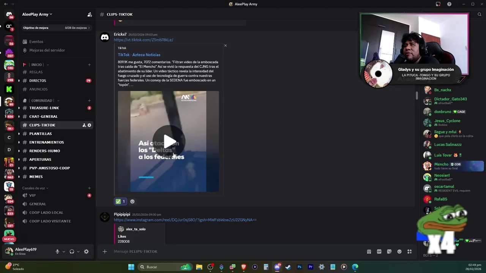The height and width of the screenshot is (273, 486).
Task: Dismiss the TikTok embed with X
Action: click(x=225, y=45)
